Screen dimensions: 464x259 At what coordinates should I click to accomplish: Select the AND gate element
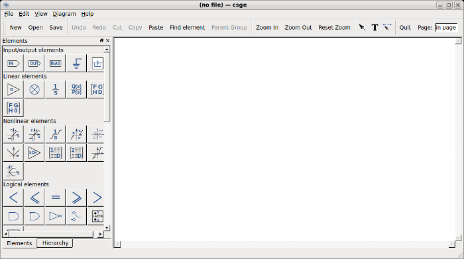click(13, 216)
